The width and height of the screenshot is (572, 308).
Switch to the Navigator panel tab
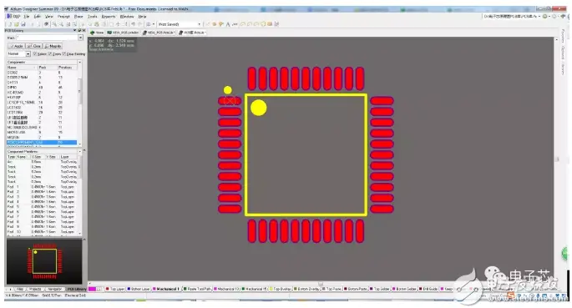pyautogui.click(x=55, y=289)
